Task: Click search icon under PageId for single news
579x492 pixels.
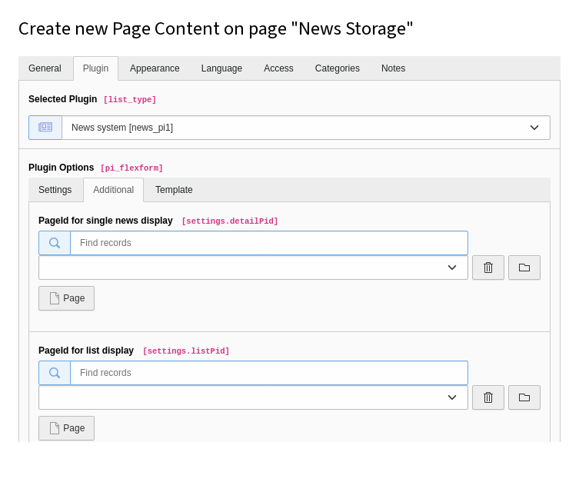Action: point(55,243)
